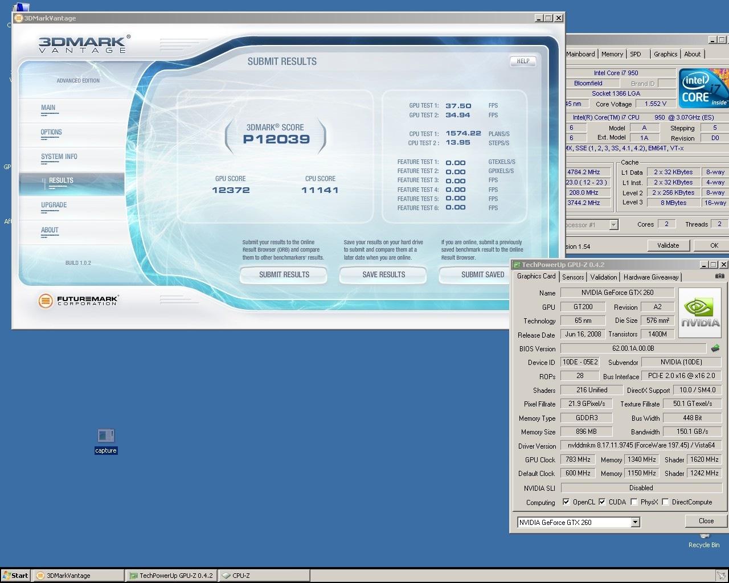Open the Mainboard tab in CPU-Z
This screenshot has height=583, width=729.
(580, 54)
